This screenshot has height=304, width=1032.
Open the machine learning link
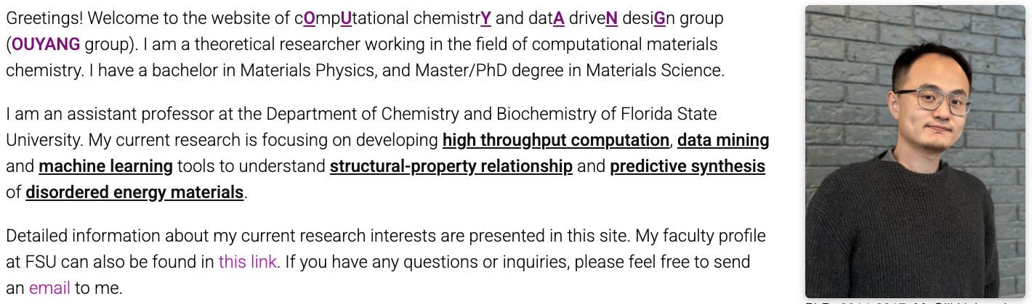(x=105, y=167)
